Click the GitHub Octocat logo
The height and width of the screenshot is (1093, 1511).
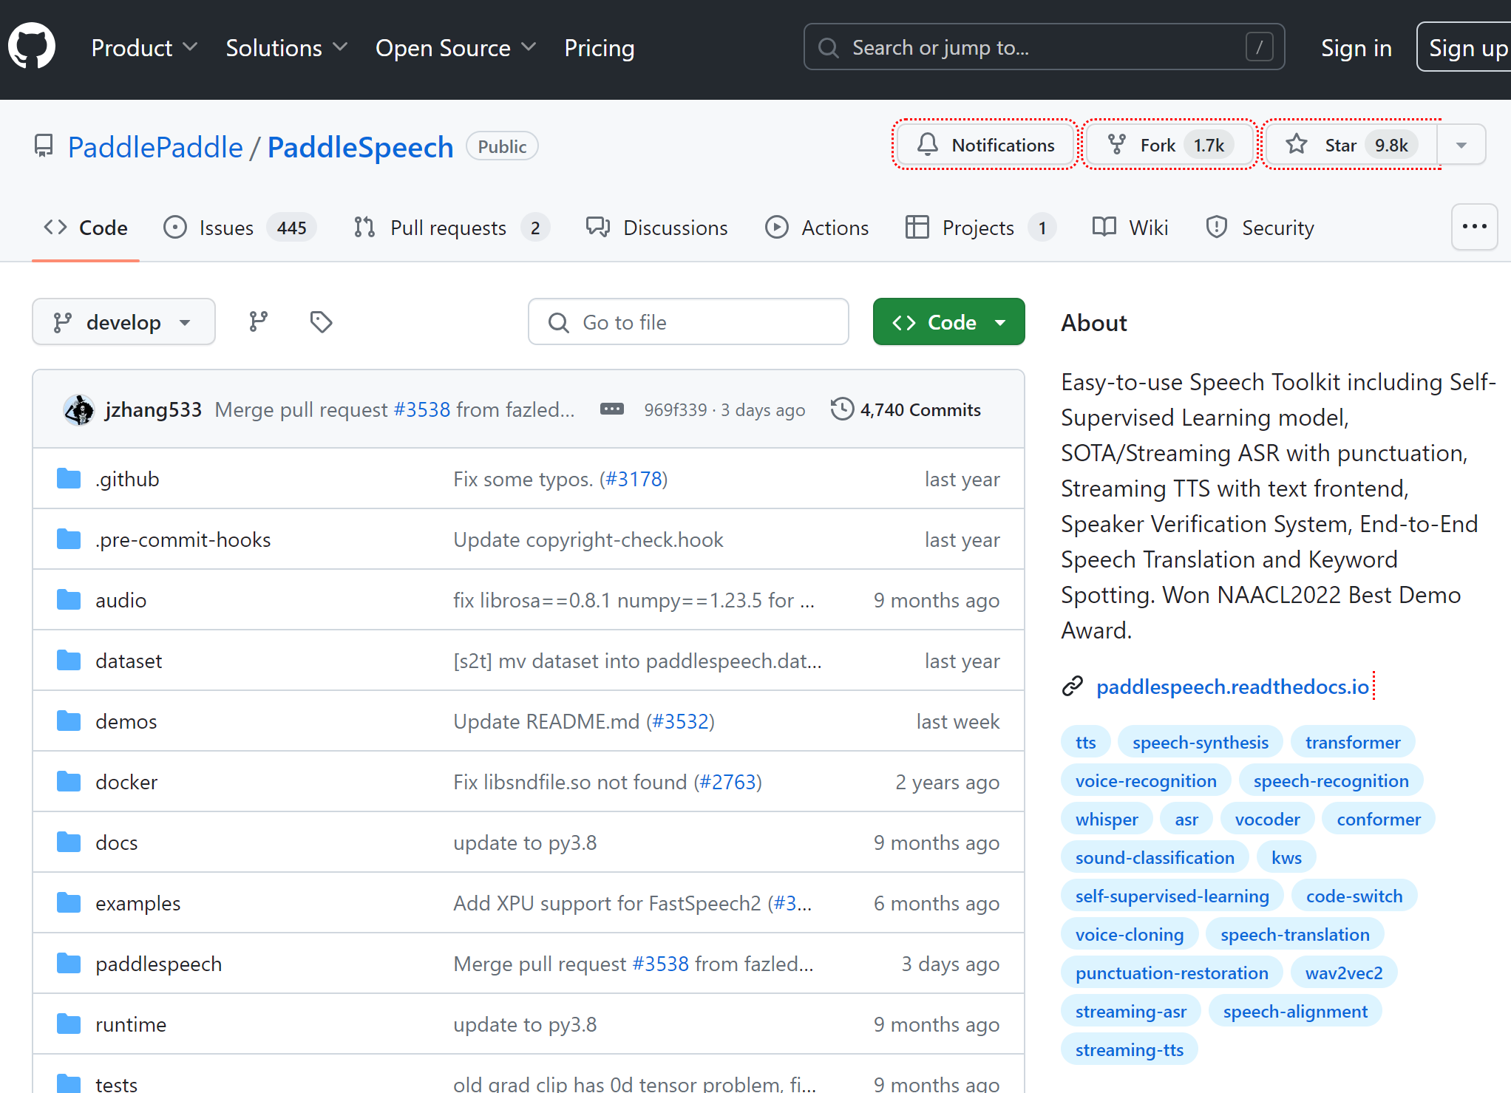[32, 47]
